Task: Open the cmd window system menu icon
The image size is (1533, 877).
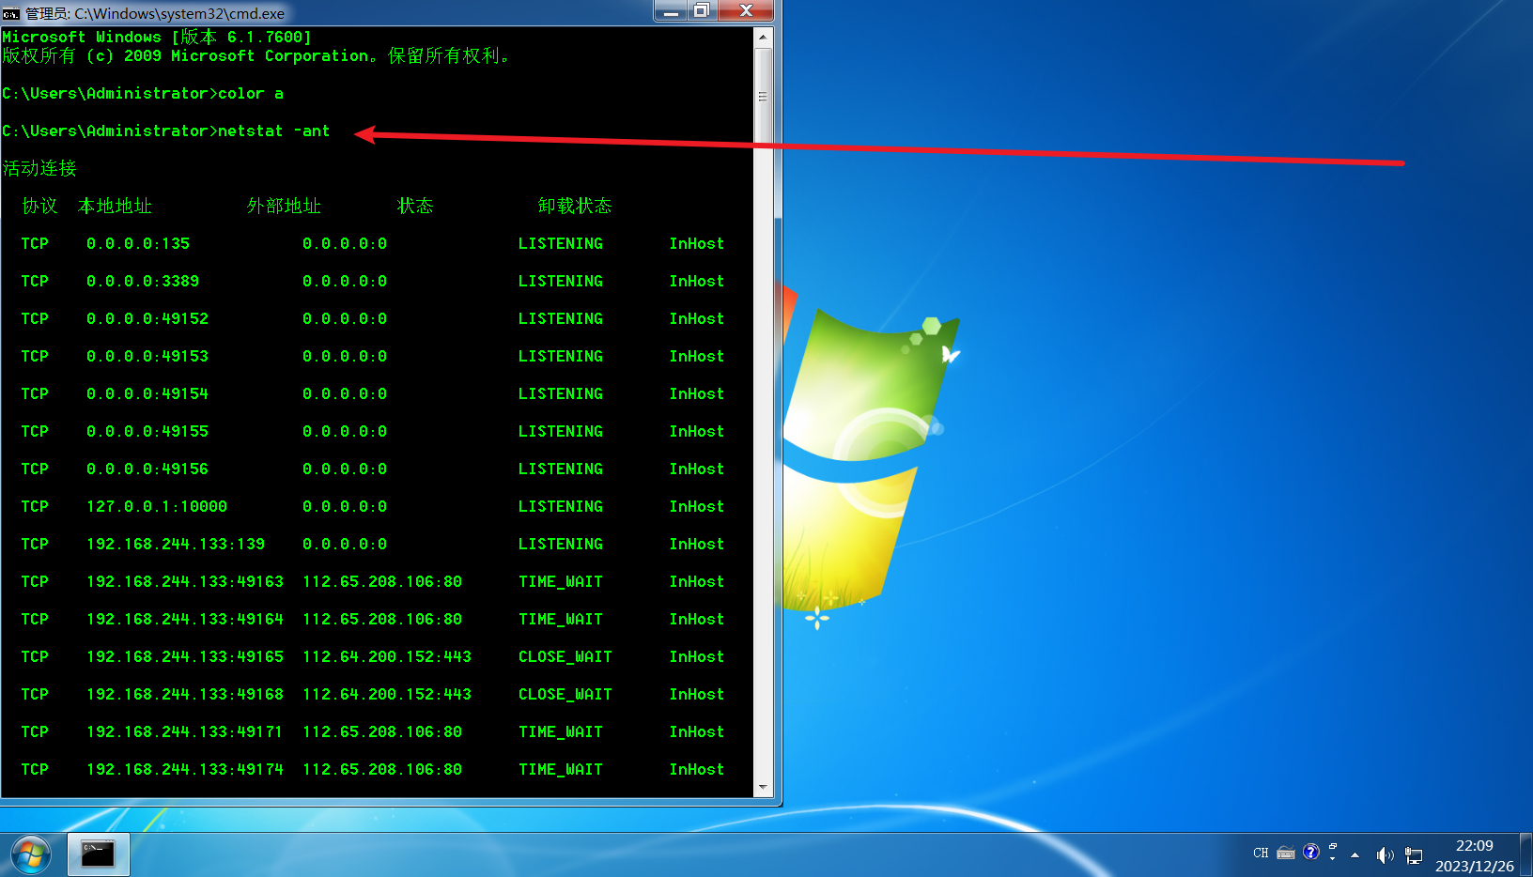Action: pyautogui.click(x=11, y=12)
